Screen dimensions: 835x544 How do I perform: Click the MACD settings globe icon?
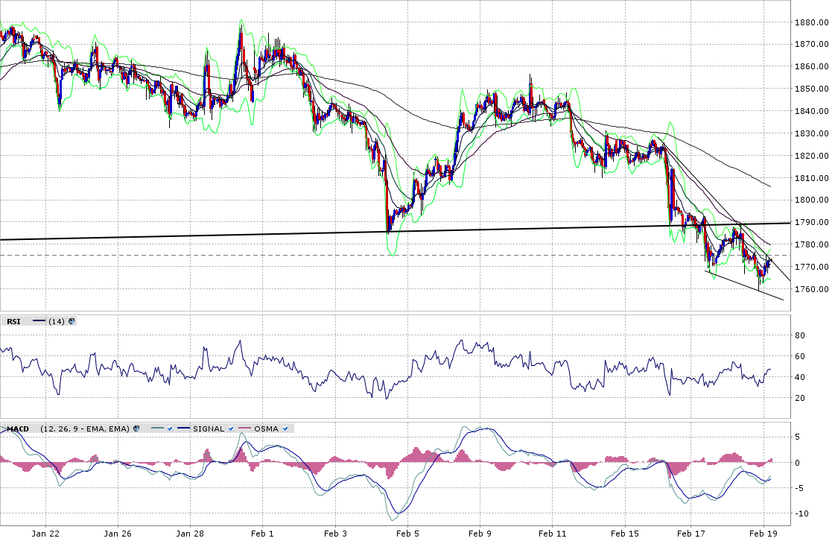click(136, 428)
